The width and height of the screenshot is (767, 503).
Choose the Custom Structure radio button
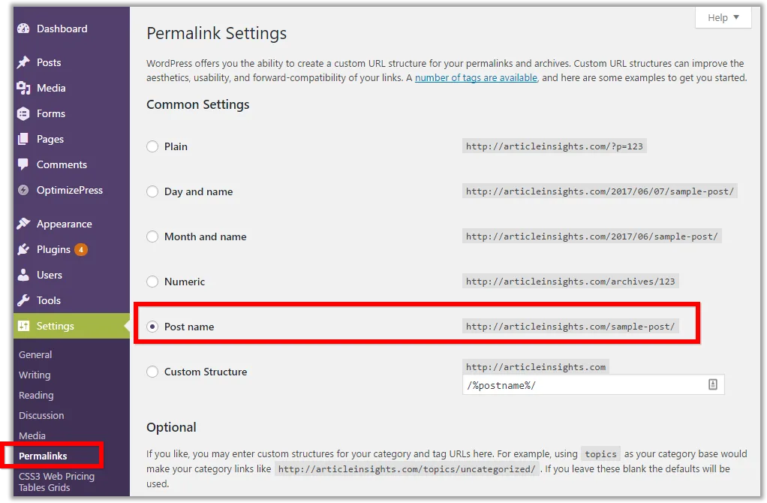(x=152, y=372)
